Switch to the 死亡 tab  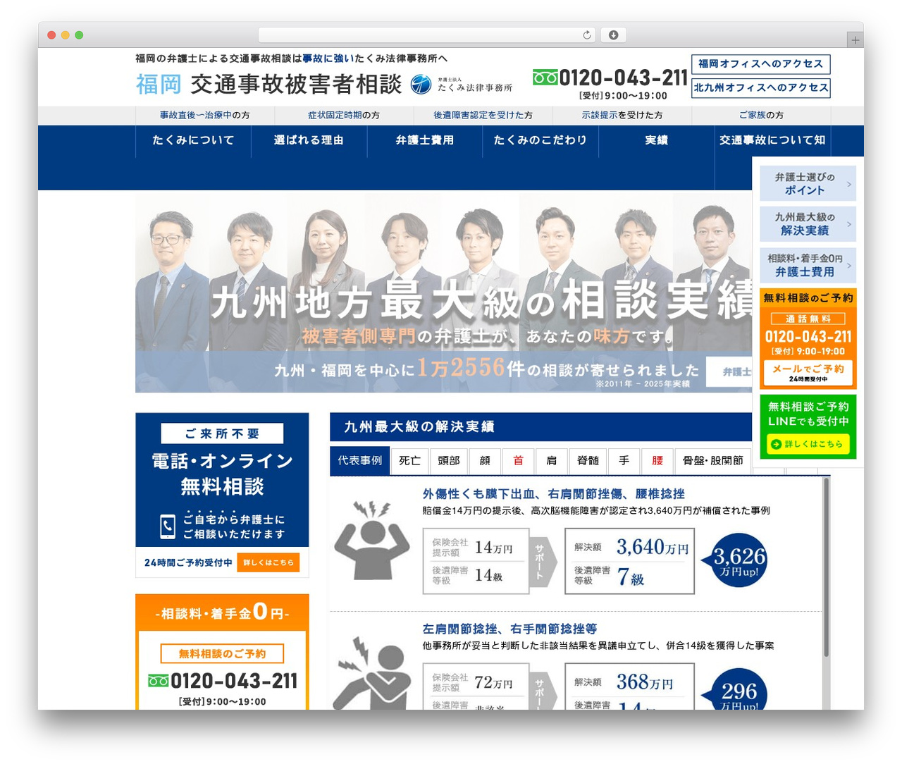409,461
